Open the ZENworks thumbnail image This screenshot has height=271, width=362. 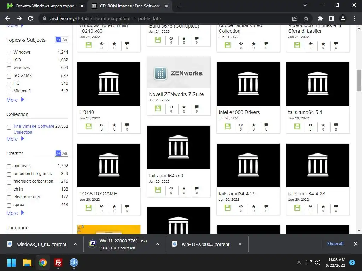(x=179, y=73)
